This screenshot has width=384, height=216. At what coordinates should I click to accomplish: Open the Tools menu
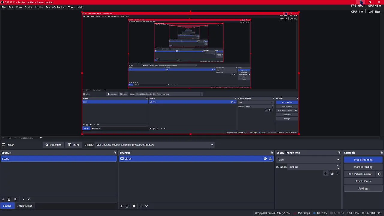pos(71,7)
